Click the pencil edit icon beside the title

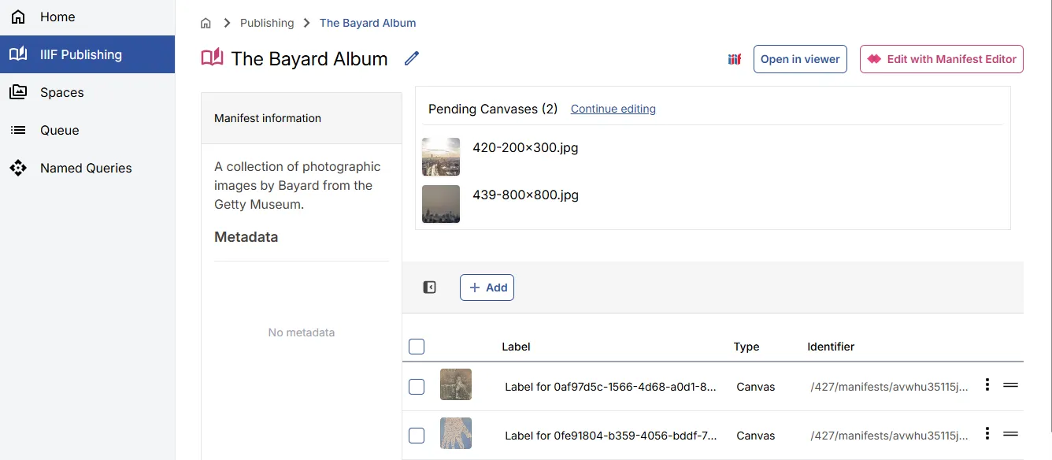coord(411,58)
